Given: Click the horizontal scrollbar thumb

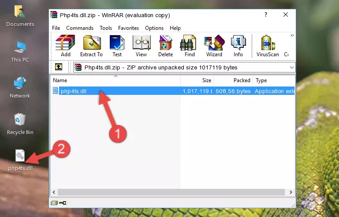Looking at the screenshot, I should 171,192.
